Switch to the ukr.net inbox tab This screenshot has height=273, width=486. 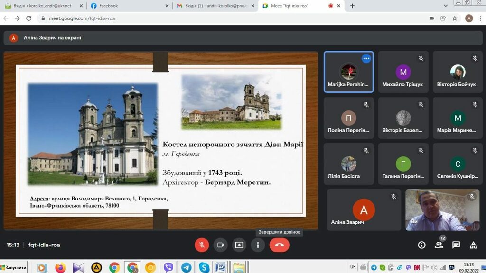click(x=43, y=6)
